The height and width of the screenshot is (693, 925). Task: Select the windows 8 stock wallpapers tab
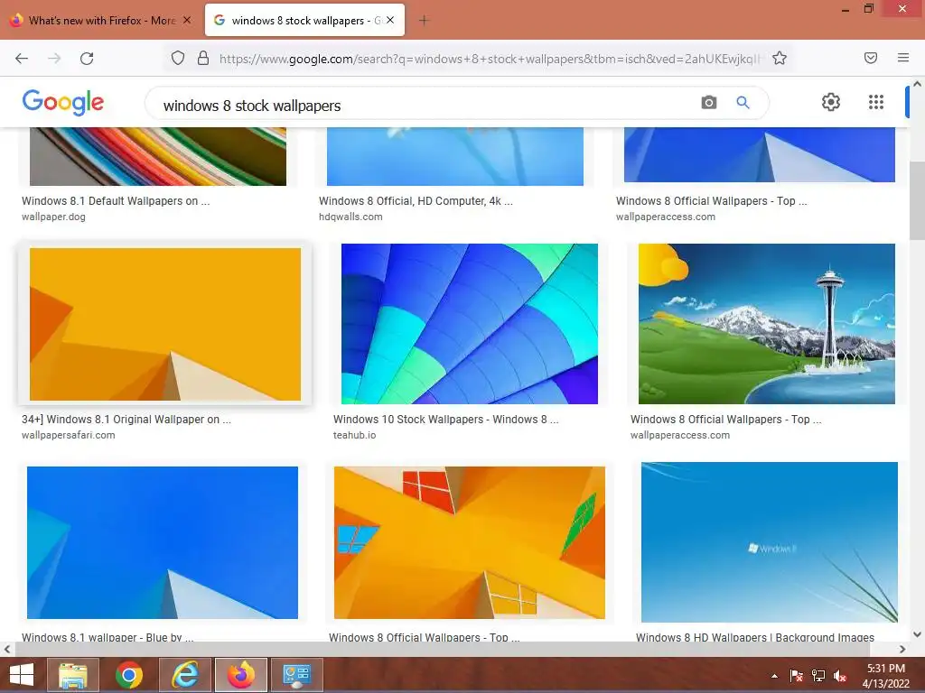305,21
